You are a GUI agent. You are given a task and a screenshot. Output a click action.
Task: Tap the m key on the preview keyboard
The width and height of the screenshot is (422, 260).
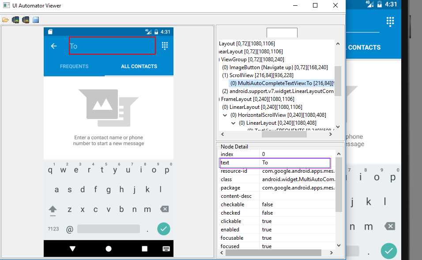point(147,209)
